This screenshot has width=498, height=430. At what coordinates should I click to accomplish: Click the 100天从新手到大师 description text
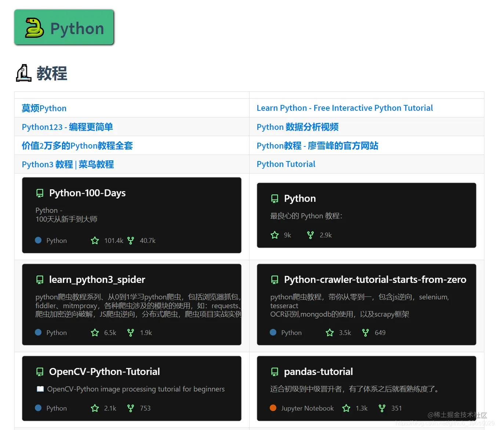66,219
